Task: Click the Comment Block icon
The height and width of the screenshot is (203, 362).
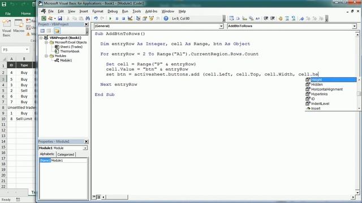Action: (287, 19)
